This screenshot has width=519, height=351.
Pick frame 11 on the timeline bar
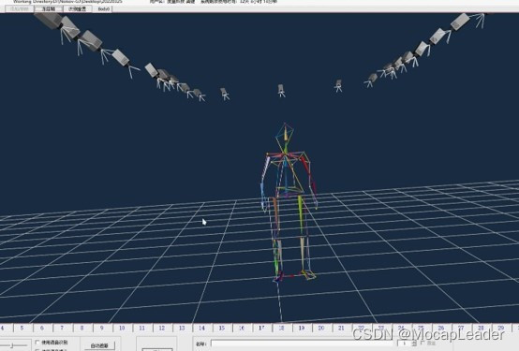tap(141, 328)
